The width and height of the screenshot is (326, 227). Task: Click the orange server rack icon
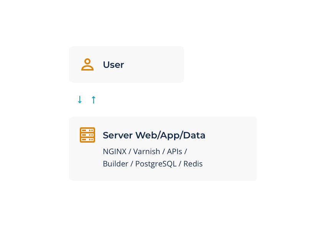coord(87,135)
